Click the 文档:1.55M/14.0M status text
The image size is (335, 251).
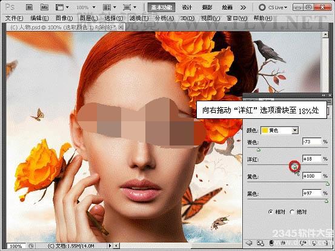coord(71,246)
